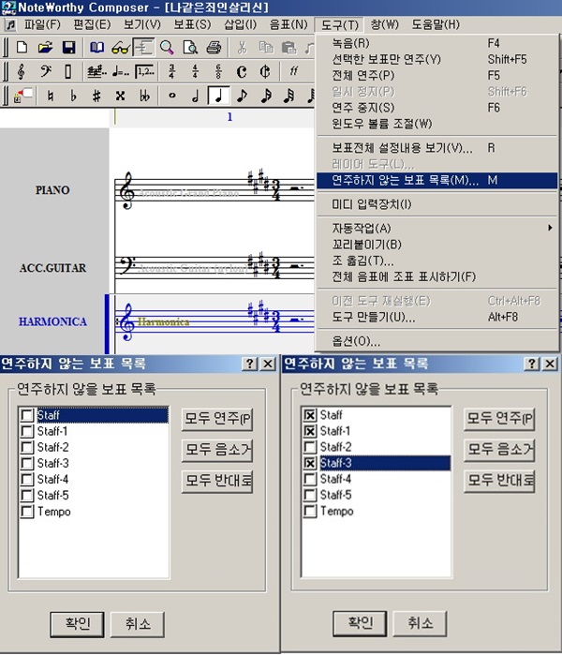Select the eighth note duration

pyautogui.click(x=242, y=97)
